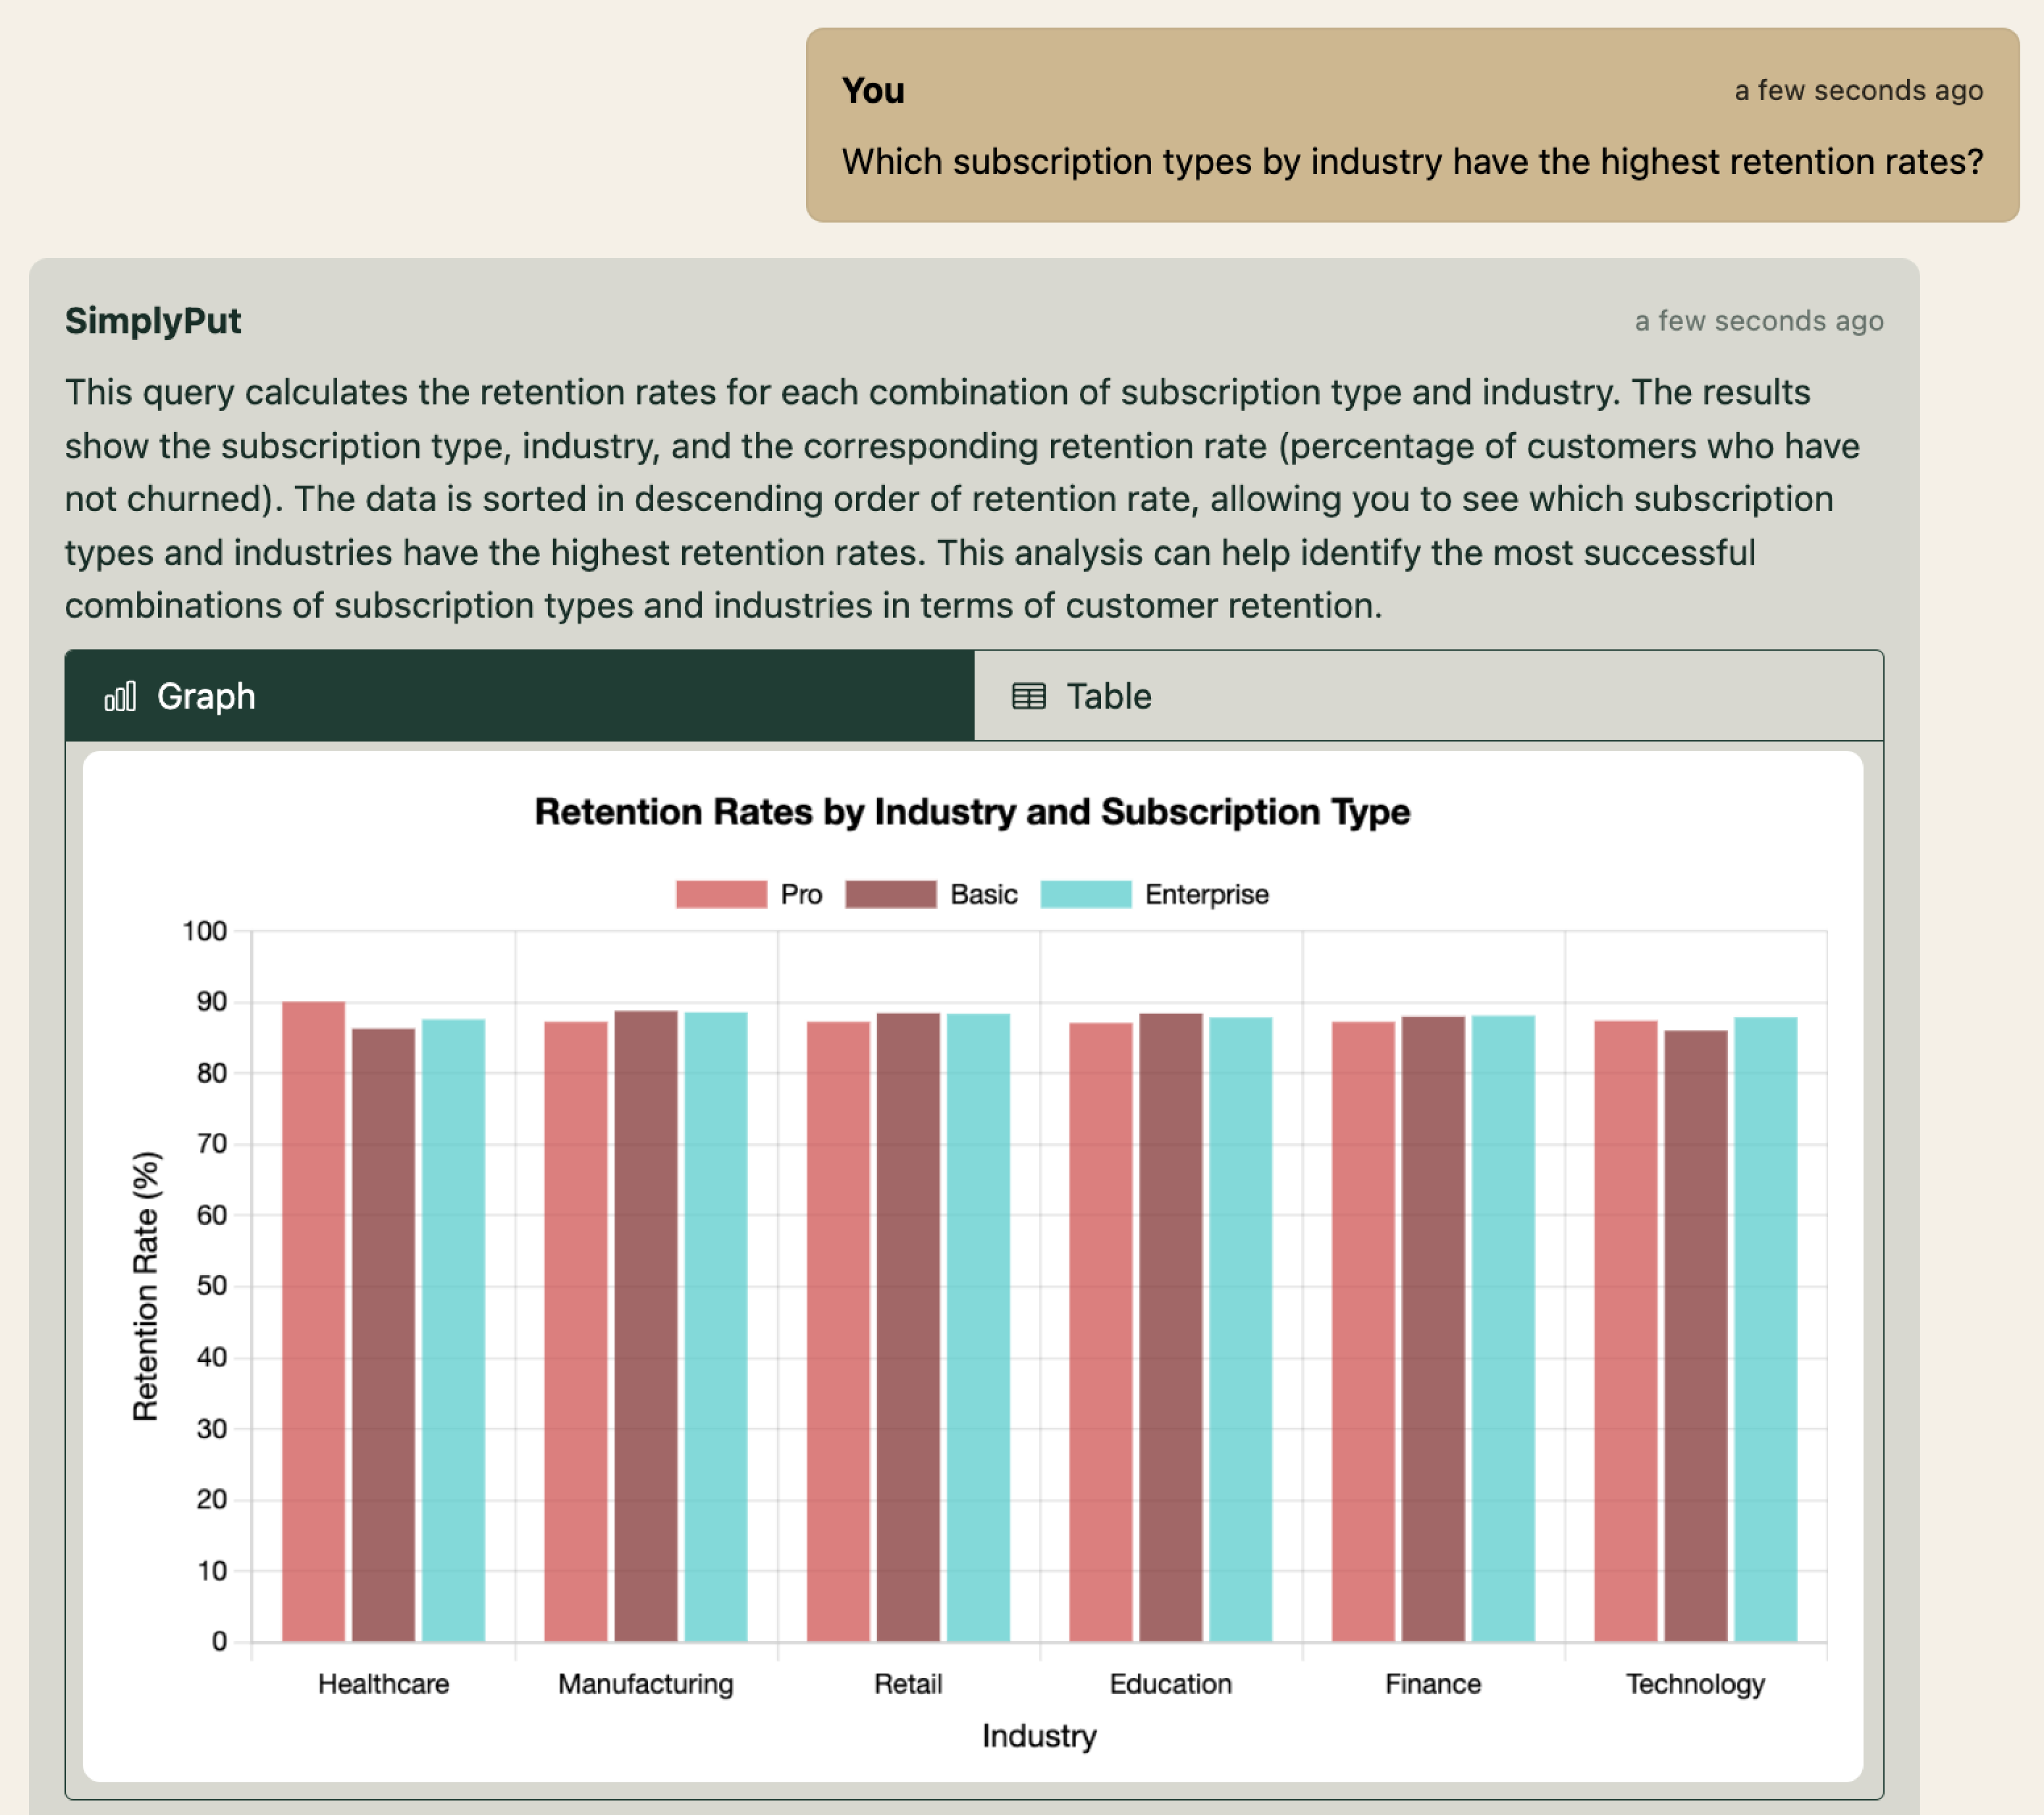Click the Education Enterprise bar
This screenshot has width=2044, height=1815.
tap(1241, 1329)
